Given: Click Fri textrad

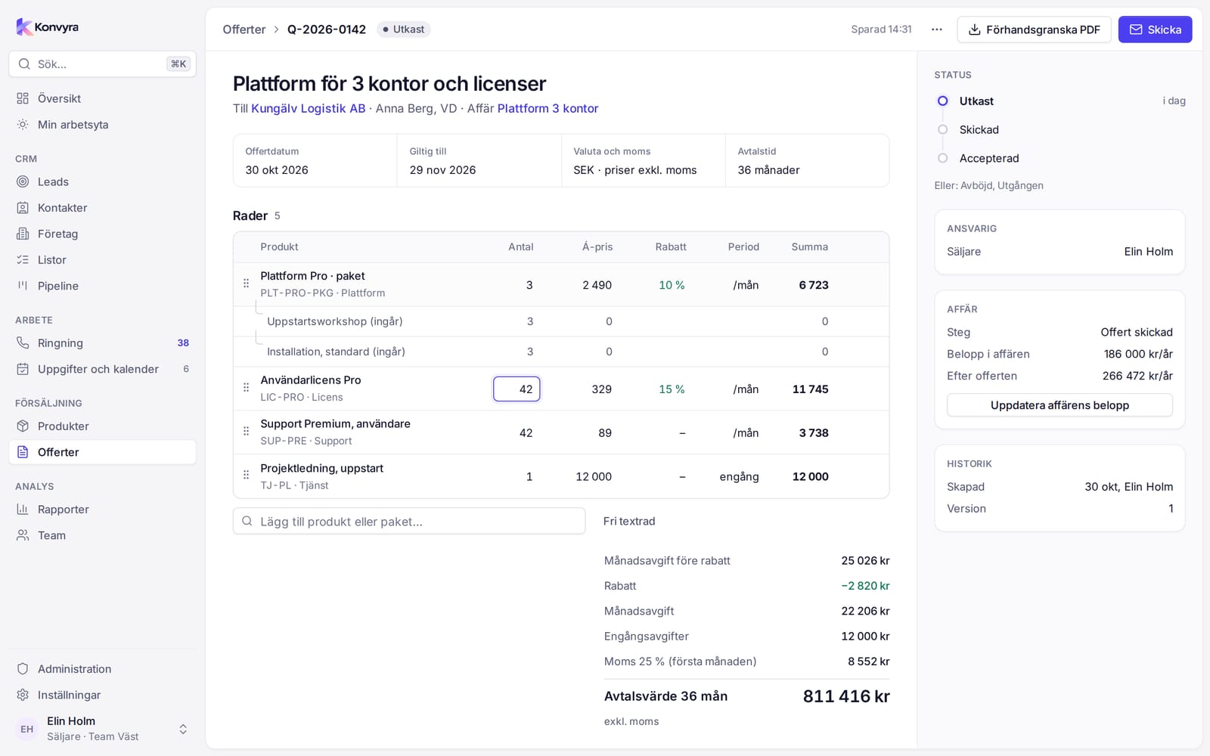Looking at the screenshot, I should 629,521.
